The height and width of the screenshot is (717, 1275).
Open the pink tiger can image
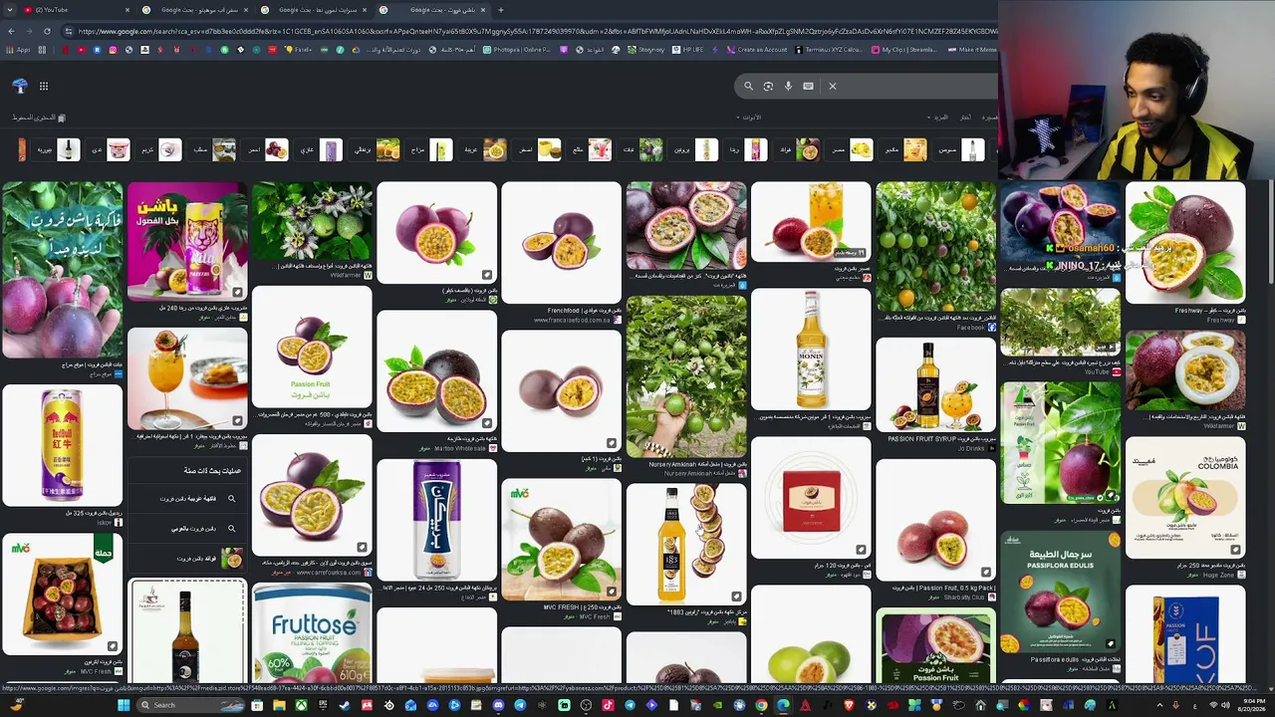point(187,241)
